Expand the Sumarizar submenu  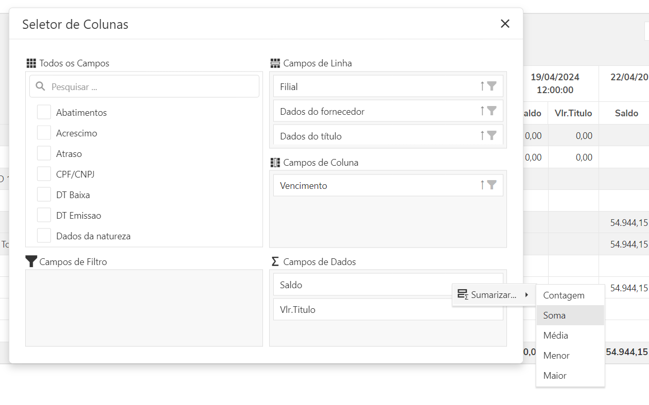(x=493, y=295)
